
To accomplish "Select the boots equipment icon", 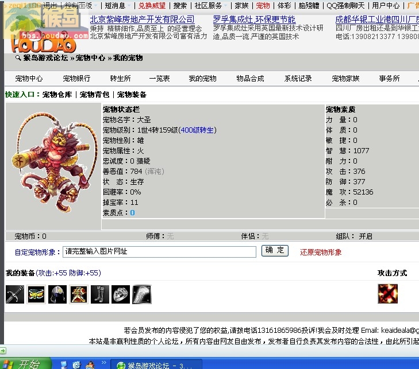I will pyautogui.click(x=99, y=294).
